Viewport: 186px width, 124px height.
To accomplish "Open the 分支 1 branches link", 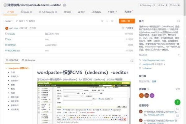I will coord(20,21).
